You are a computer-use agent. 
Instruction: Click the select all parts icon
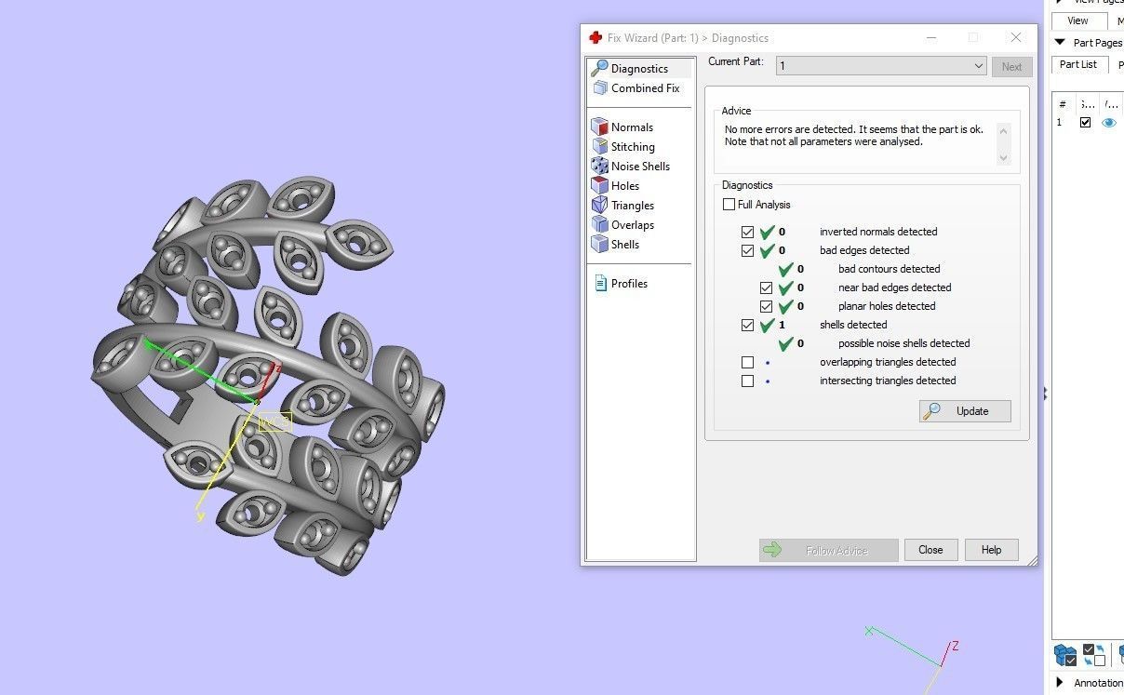(x=1065, y=655)
